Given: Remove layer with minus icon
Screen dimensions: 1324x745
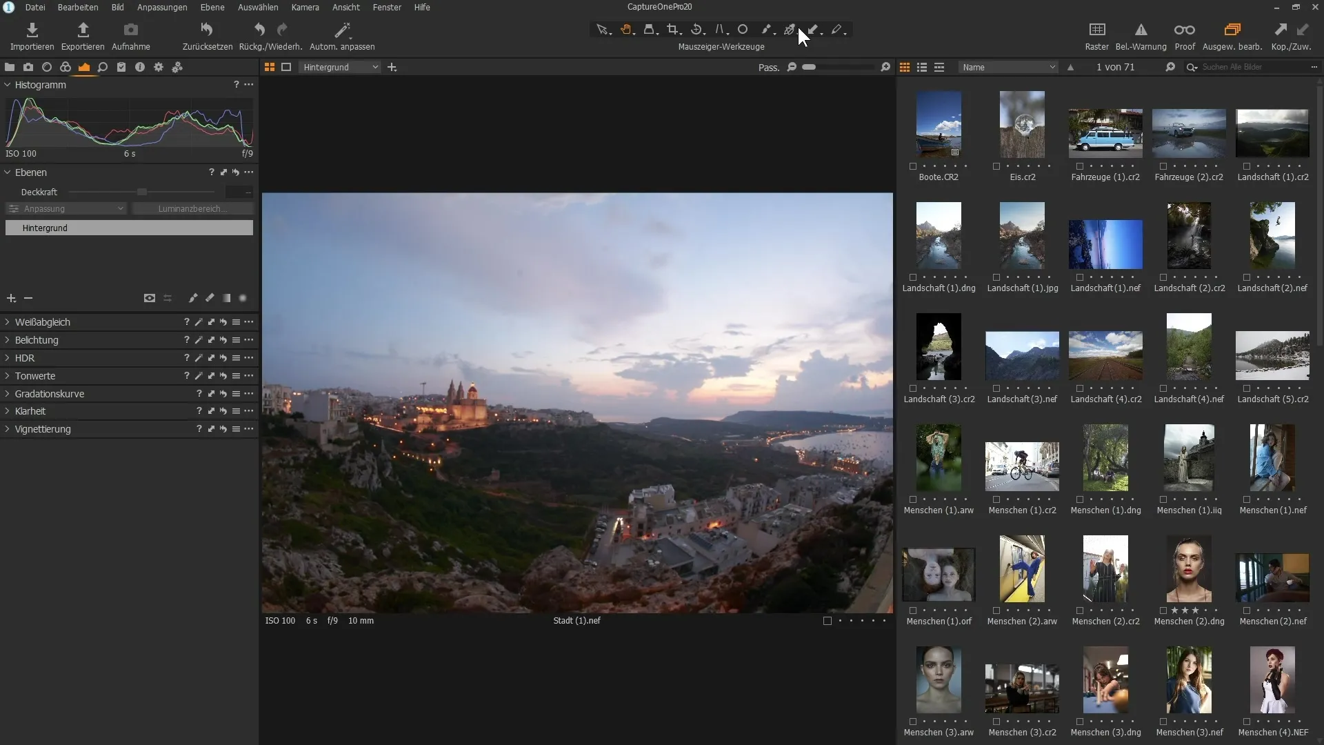Looking at the screenshot, I should point(28,298).
